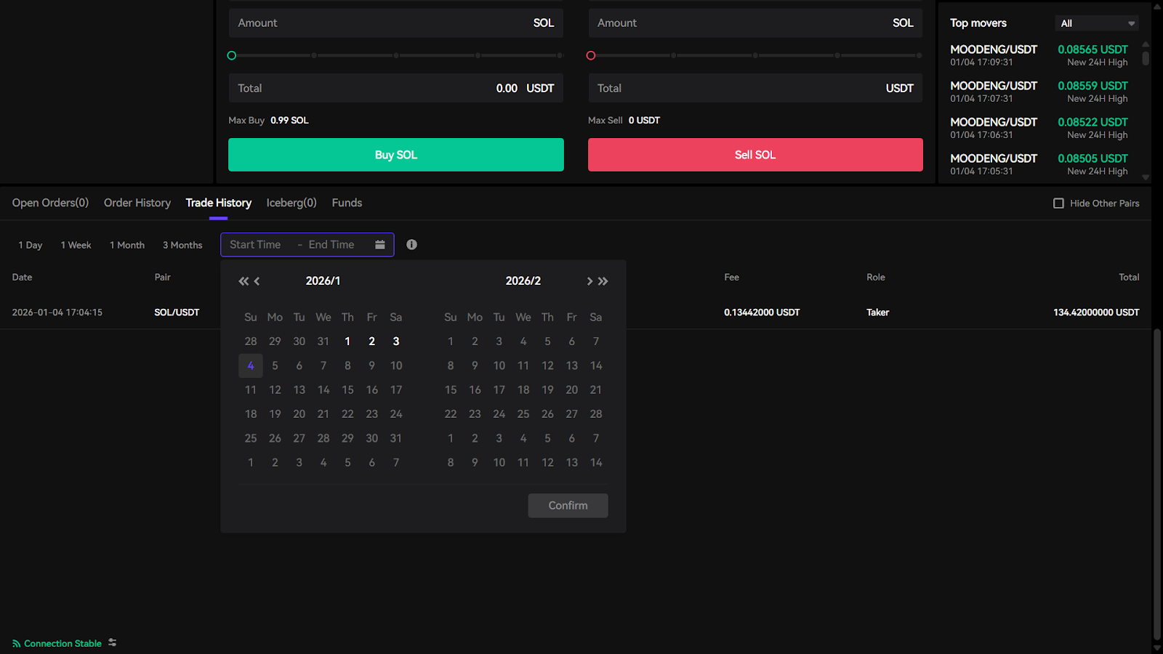Viewport: 1163px width, 654px height.
Task: Click the sell amount slider handle
Action: coord(591,56)
